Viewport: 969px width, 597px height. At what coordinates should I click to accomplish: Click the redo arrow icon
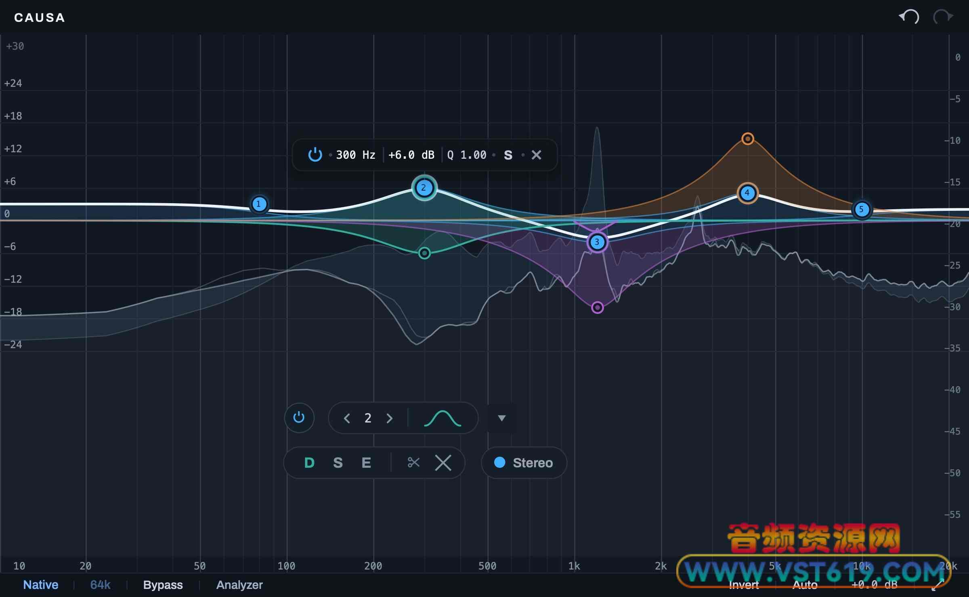pyautogui.click(x=943, y=17)
